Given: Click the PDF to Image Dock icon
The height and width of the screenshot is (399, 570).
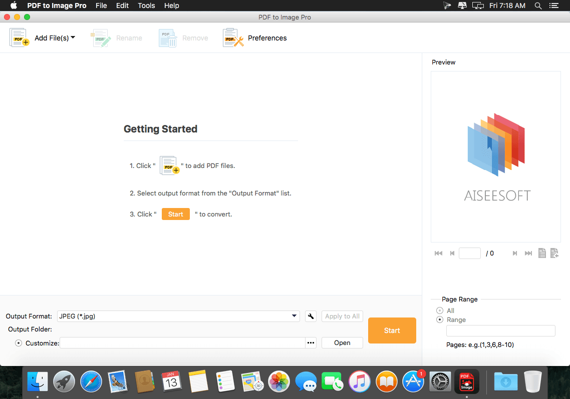Looking at the screenshot, I should pos(467,381).
